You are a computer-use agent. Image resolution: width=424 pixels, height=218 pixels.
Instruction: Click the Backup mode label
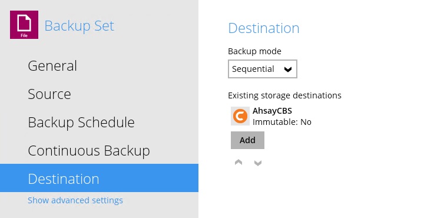[x=255, y=51]
